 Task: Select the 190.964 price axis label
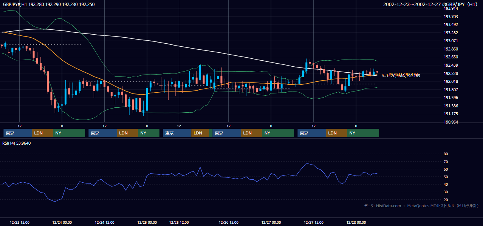pyautogui.click(x=450, y=122)
